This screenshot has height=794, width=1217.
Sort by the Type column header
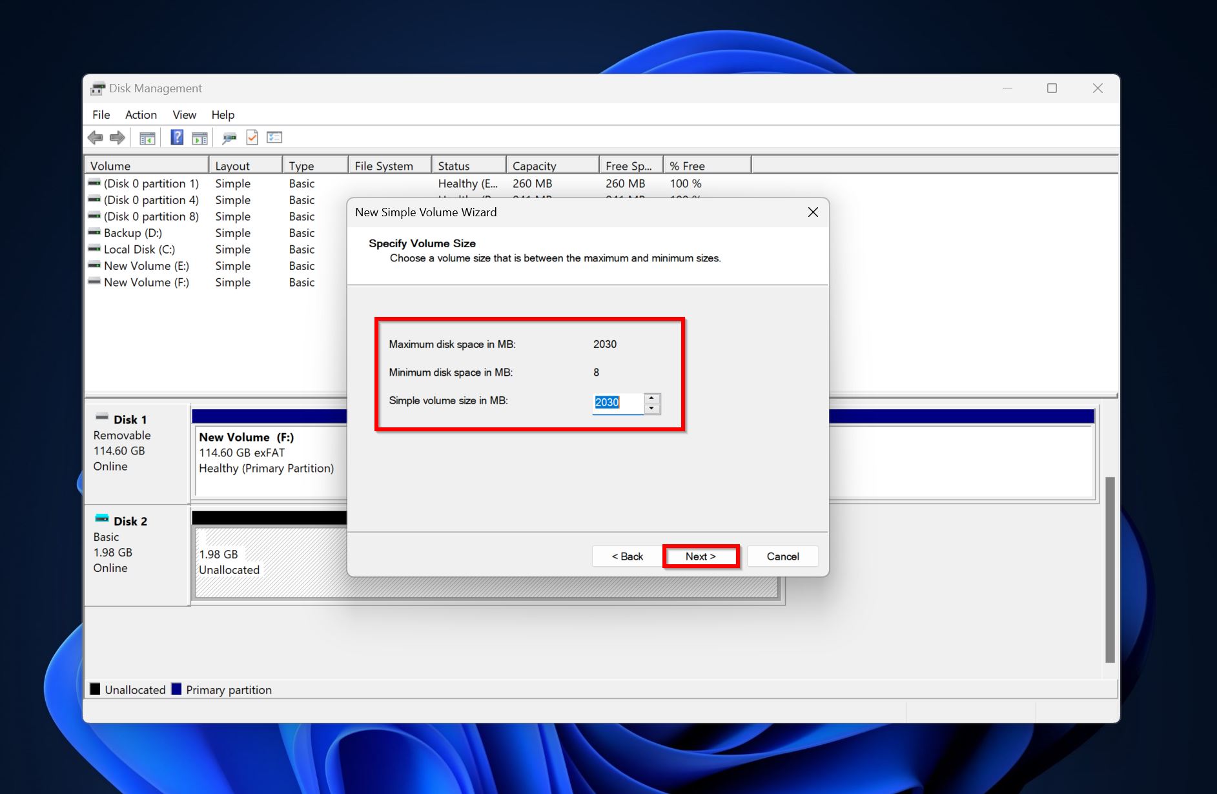point(315,166)
